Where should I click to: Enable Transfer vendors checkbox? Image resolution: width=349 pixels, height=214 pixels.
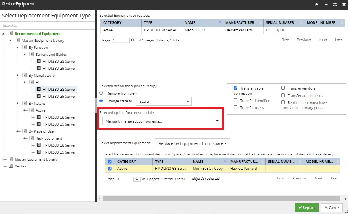283,88
